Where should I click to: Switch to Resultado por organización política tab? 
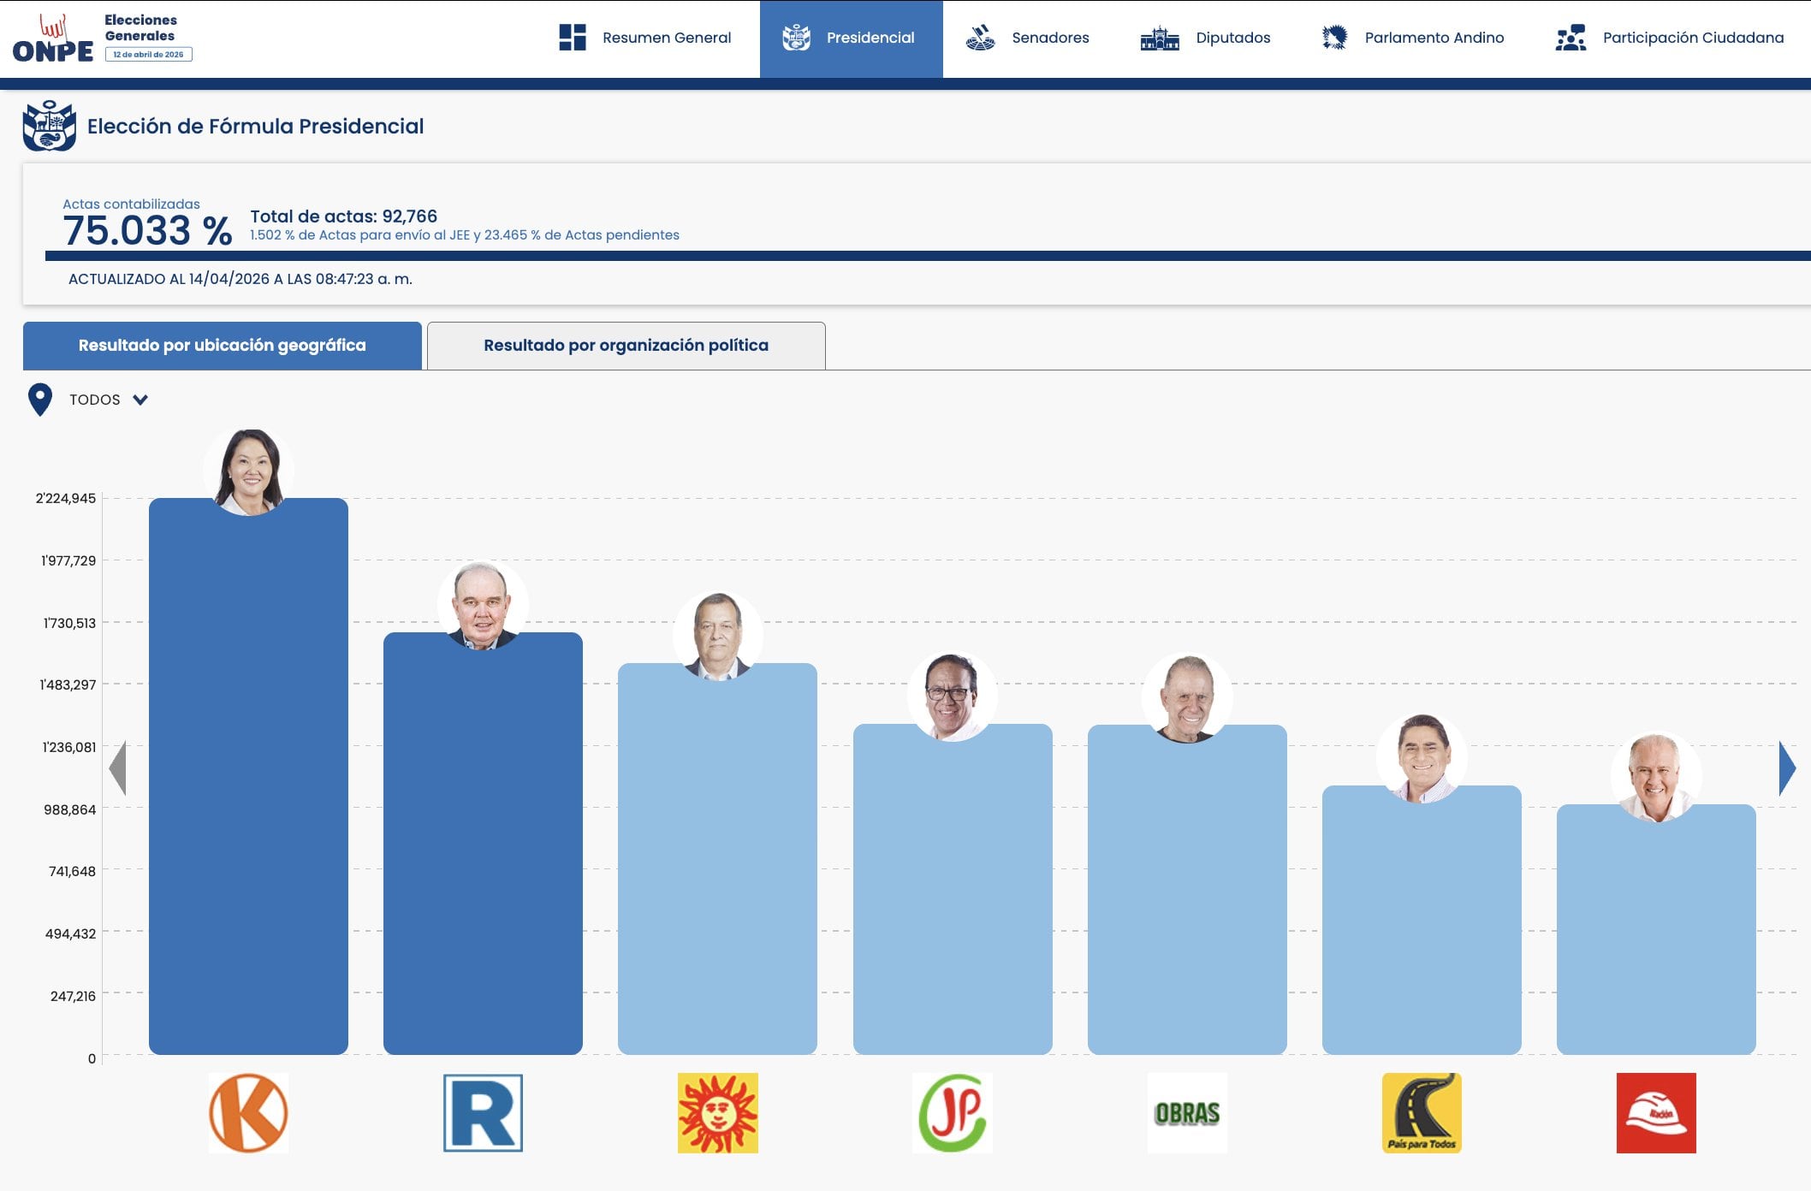[x=626, y=345]
